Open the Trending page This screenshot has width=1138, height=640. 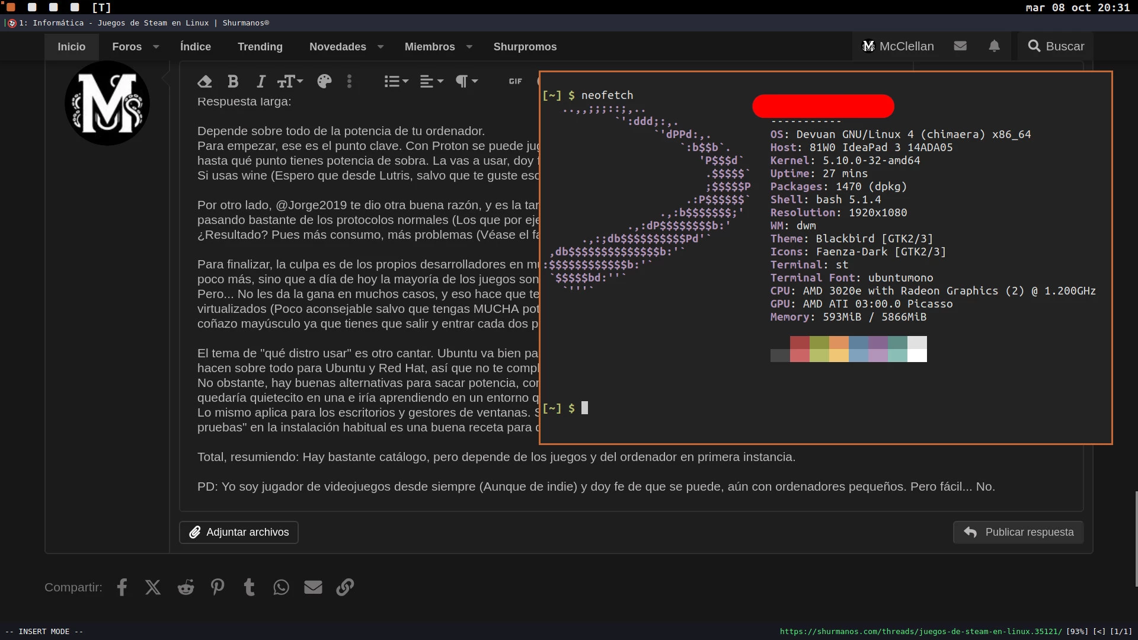(260, 46)
